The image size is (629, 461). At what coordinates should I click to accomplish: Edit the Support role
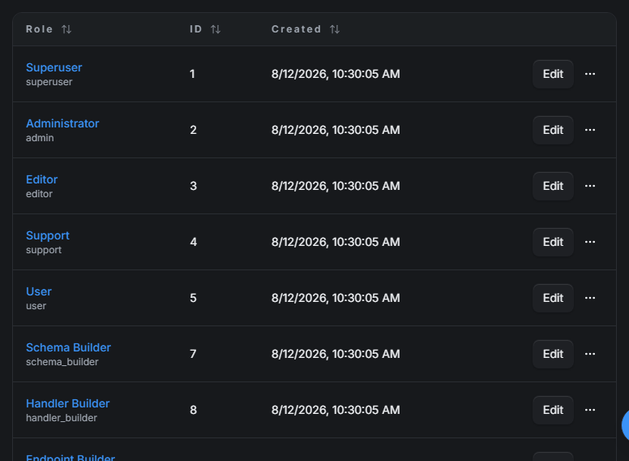click(553, 242)
